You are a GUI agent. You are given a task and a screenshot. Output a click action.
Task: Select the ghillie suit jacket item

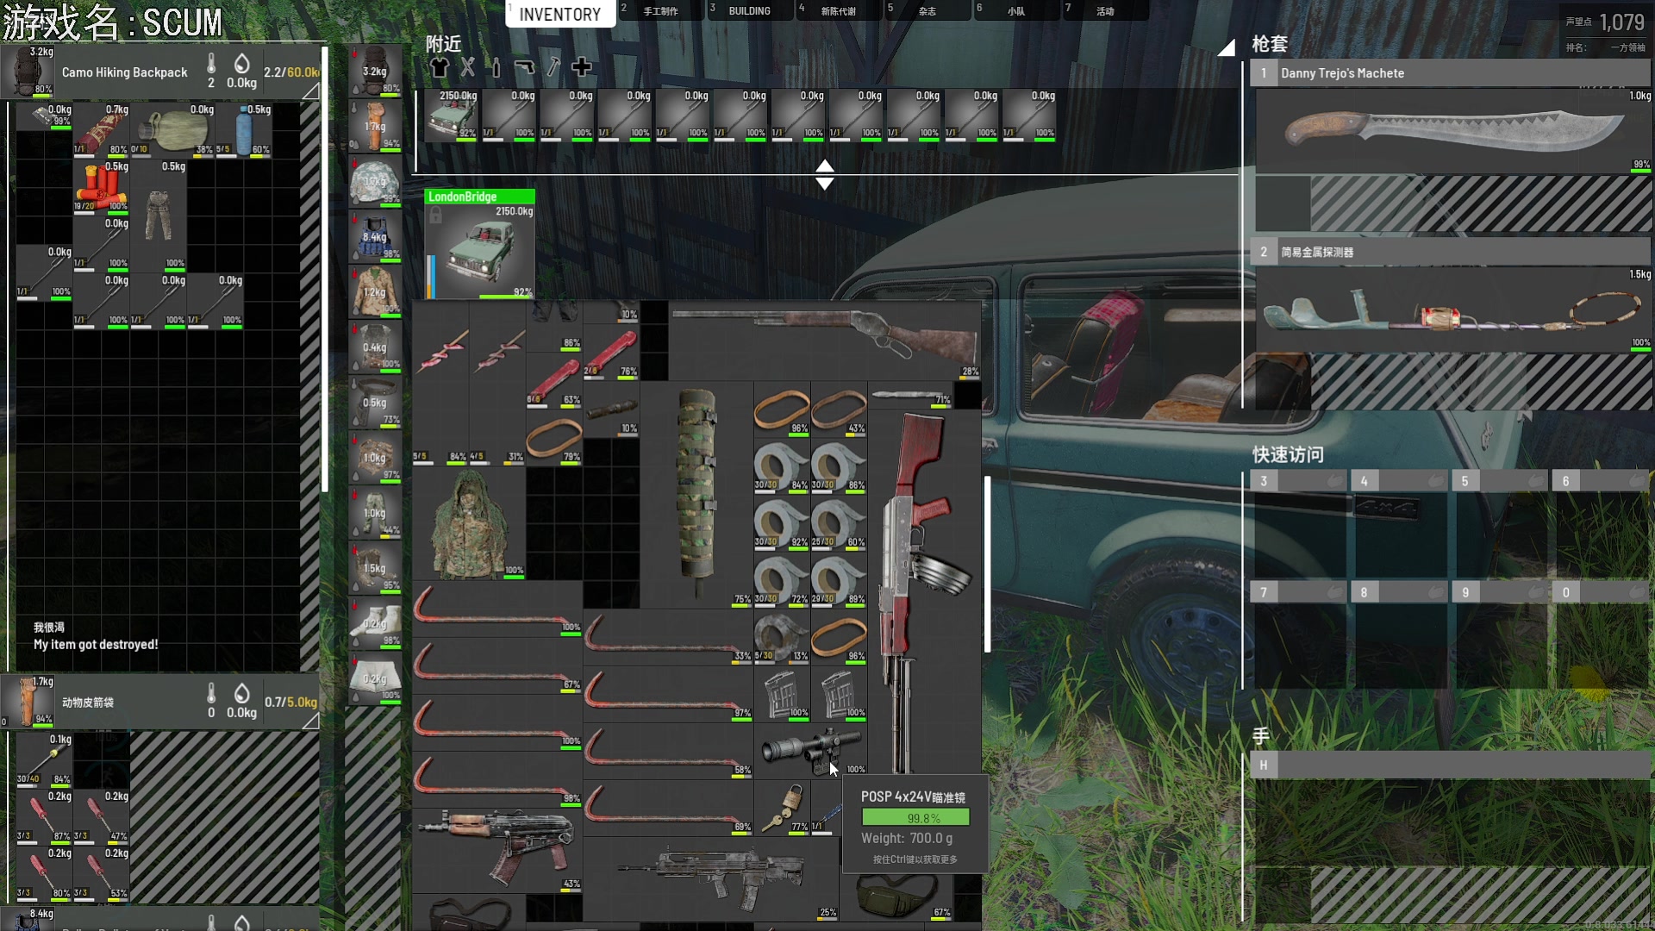point(469,523)
